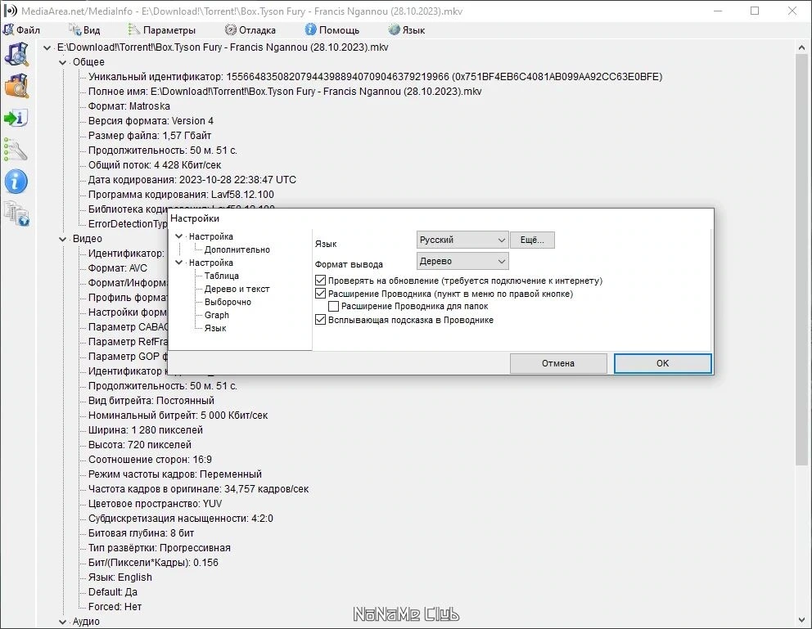Image resolution: width=812 pixels, height=629 pixels.
Task: Select row Forced: Нет
Action: tap(115, 607)
